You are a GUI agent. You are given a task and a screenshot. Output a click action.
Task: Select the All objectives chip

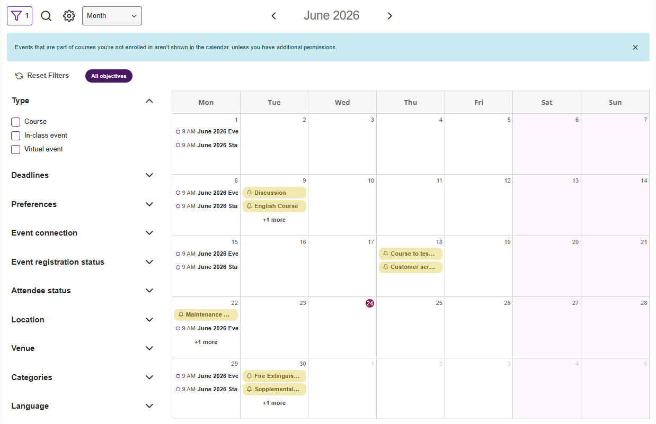(109, 76)
